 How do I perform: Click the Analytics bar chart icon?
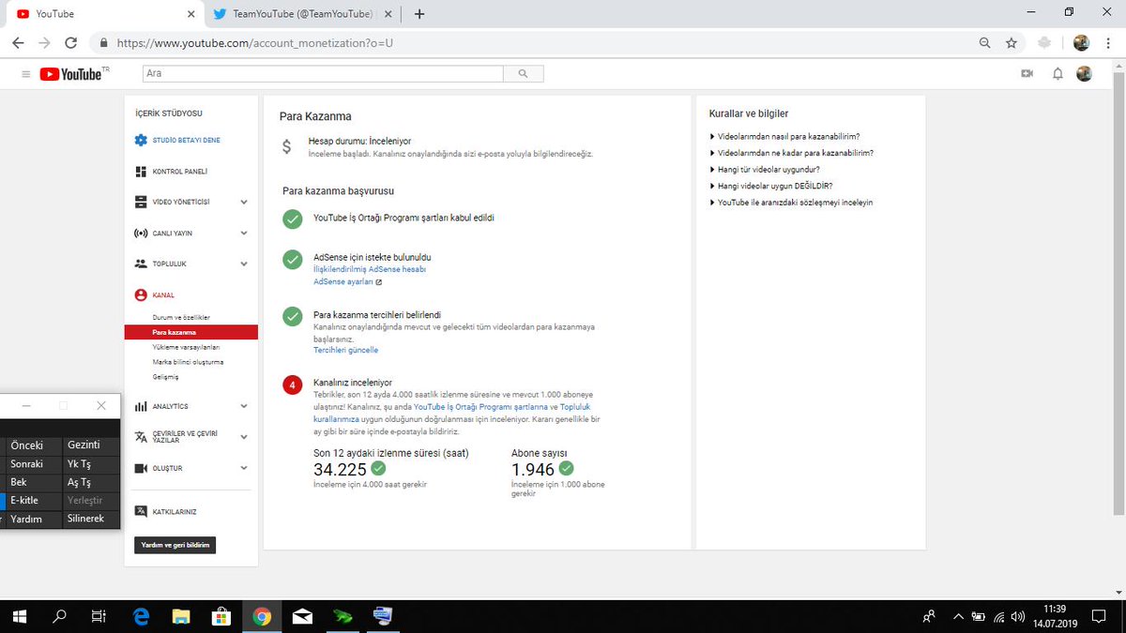point(141,406)
